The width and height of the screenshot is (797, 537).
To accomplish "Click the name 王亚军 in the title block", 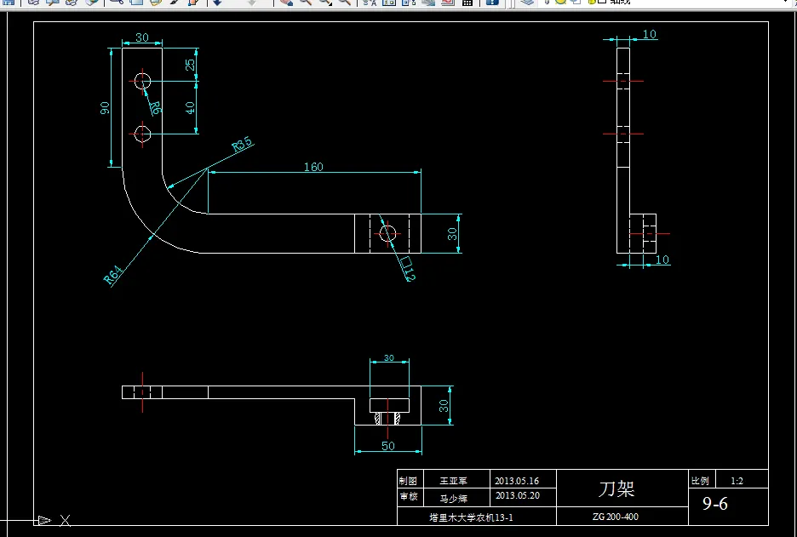I will click(453, 481).
